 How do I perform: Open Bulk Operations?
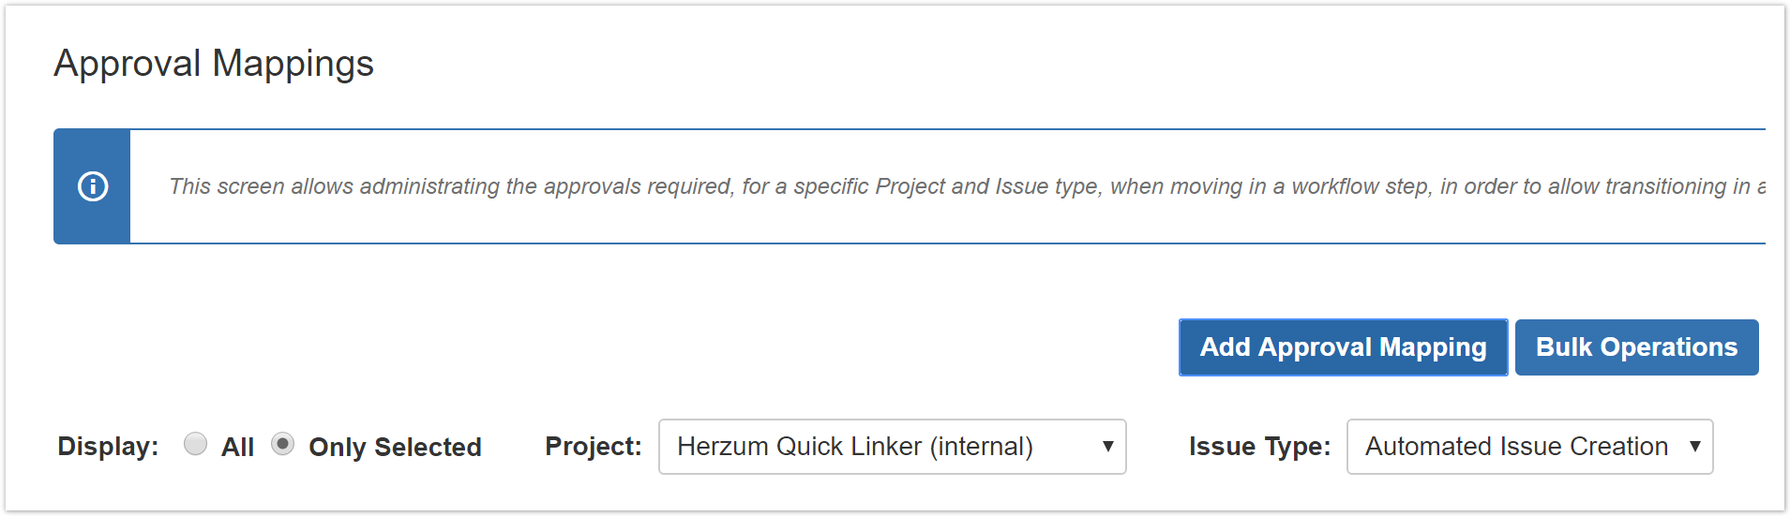click(x=1636, y=347)
